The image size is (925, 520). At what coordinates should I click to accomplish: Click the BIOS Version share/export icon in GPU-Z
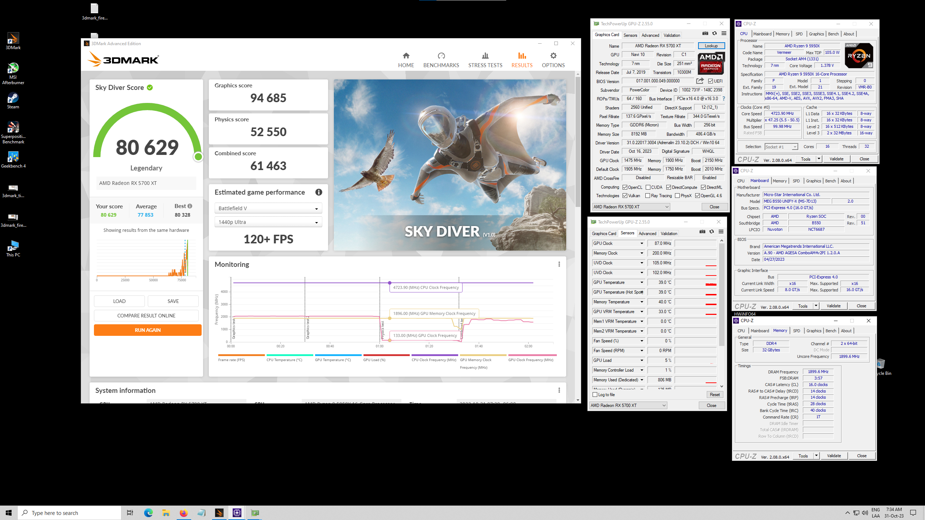point(700,81)
